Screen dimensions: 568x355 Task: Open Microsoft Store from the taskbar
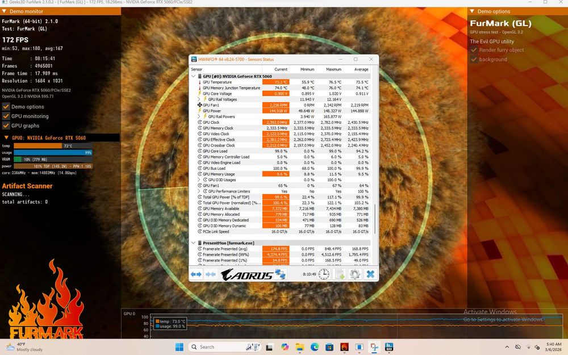(x=329, y=347)
